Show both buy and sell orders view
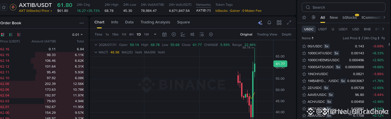 click(x=3, y=35)
